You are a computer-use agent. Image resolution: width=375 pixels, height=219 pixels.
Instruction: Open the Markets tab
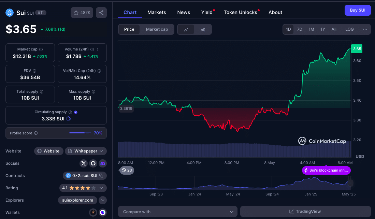click(157, 12)
